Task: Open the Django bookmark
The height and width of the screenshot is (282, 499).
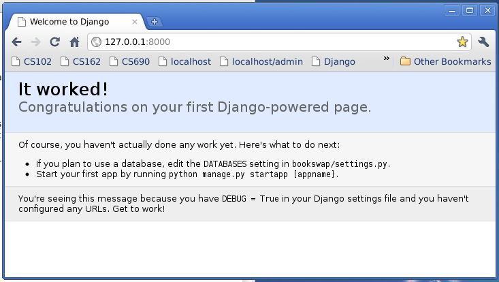Action: [x=333, y=61]
